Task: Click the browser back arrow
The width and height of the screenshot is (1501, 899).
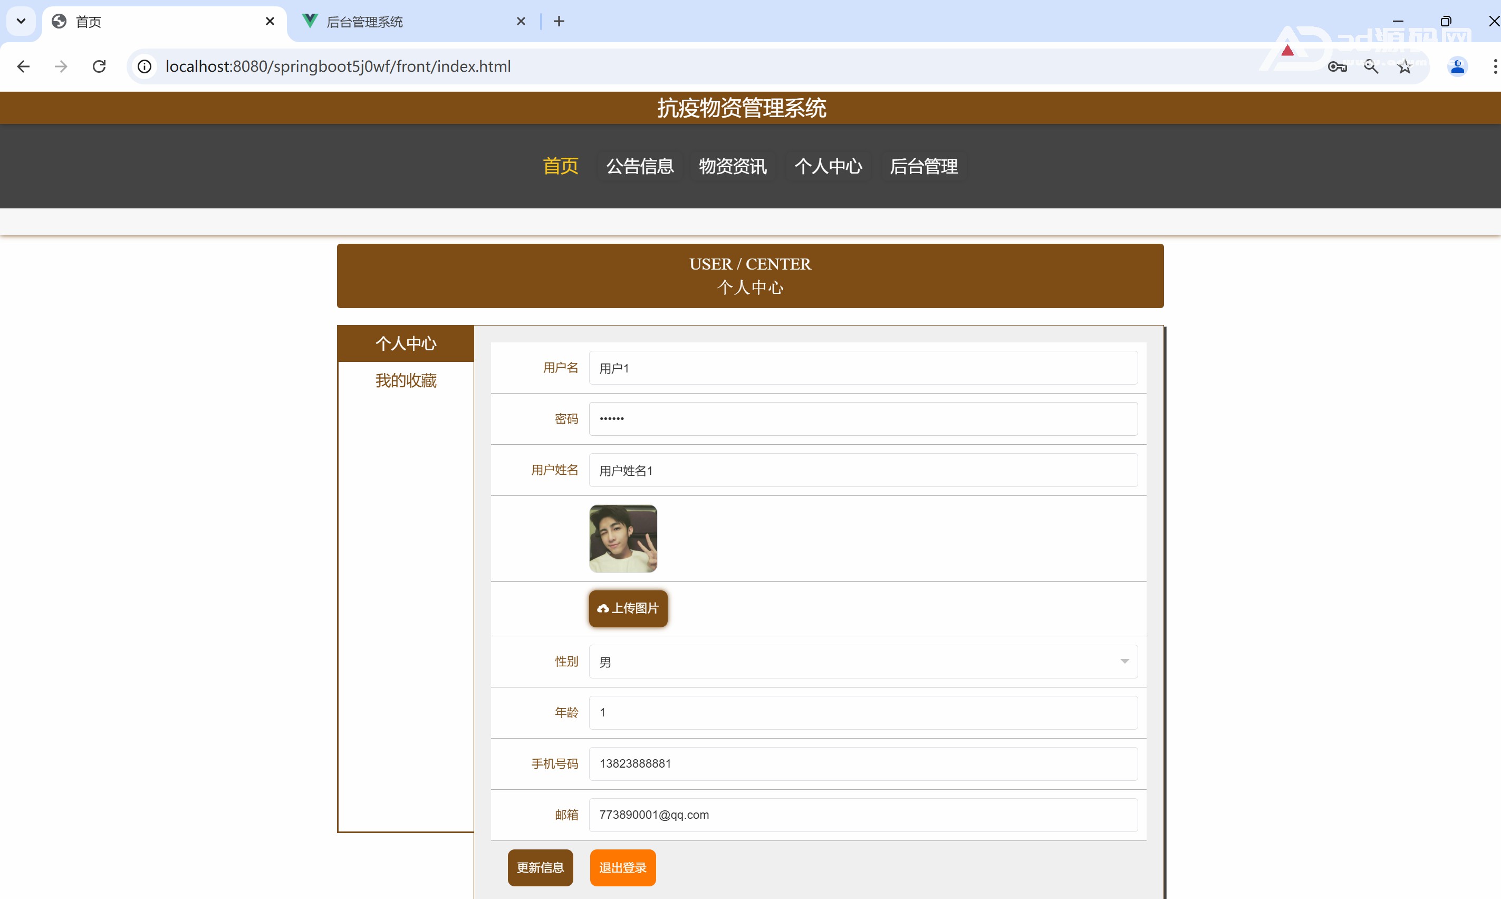Action: pyautogui.click(x=24, y=66)
